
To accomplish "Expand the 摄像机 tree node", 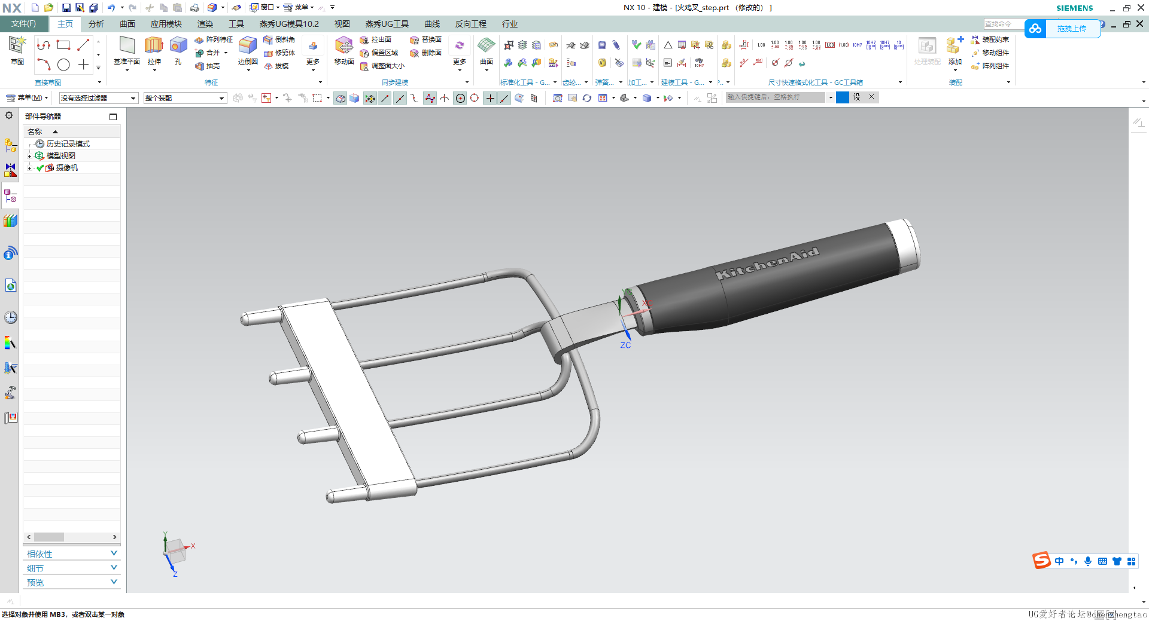I will pos(29,168).
